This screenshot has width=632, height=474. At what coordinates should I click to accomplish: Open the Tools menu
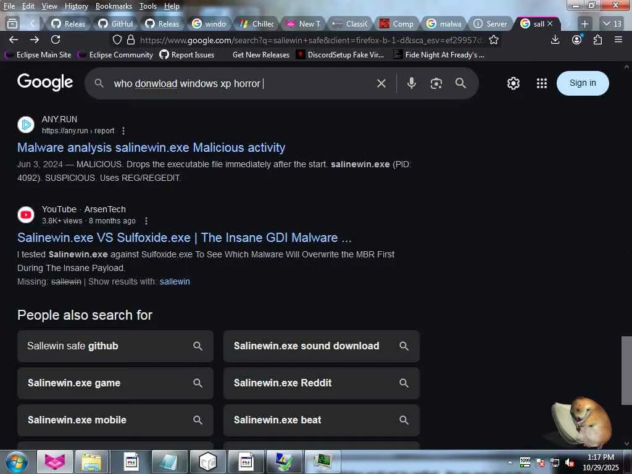coord(148,6)
